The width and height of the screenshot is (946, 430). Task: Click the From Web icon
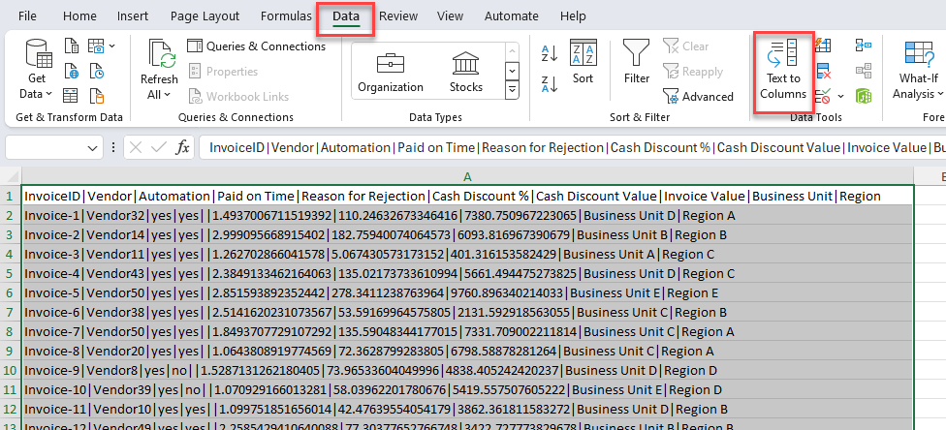click(x=72, y=71)
